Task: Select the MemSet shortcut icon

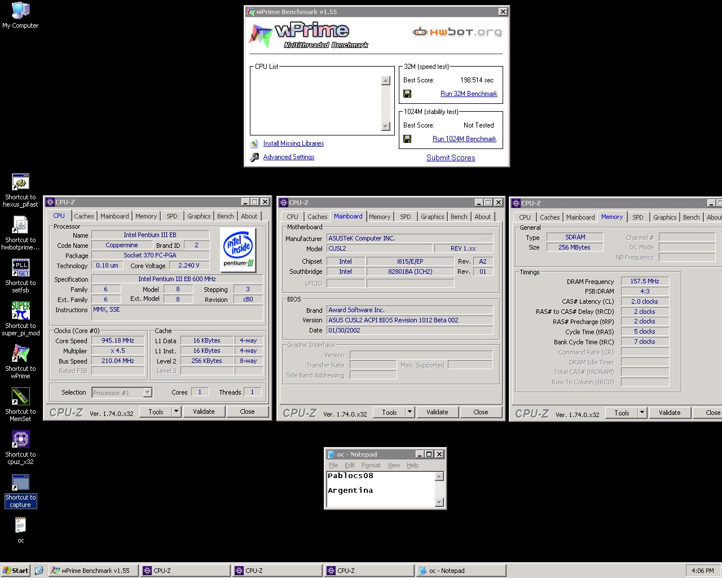Action: 20,397
